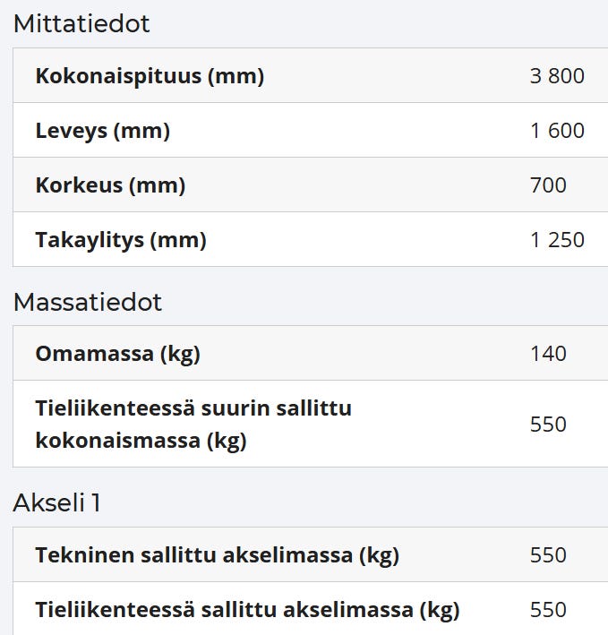Select Tieliikenteessä sallittu akselimassa (kg) label
Screen dimensions: 608x635
pyautogui.click(x=248, y=610)
